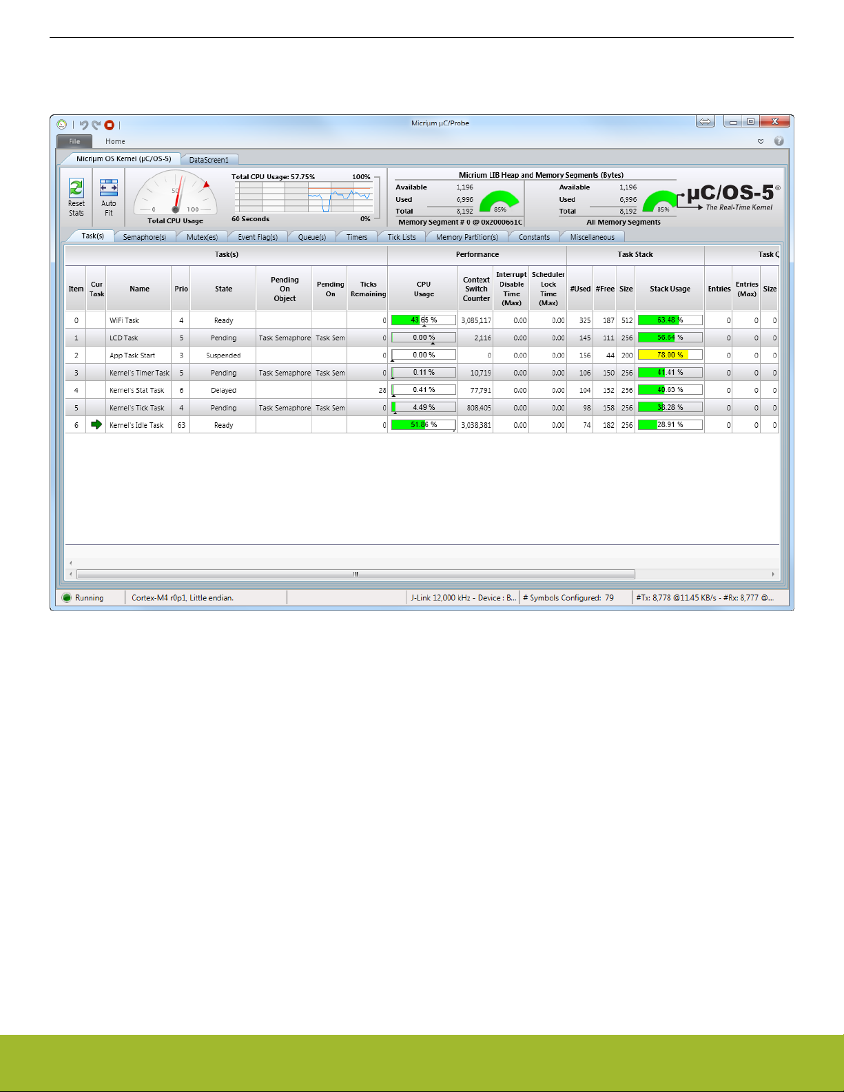This screenshot has height=1092, width=844.
Task: Click the green Running status indicator
Action: pos(67,598)
